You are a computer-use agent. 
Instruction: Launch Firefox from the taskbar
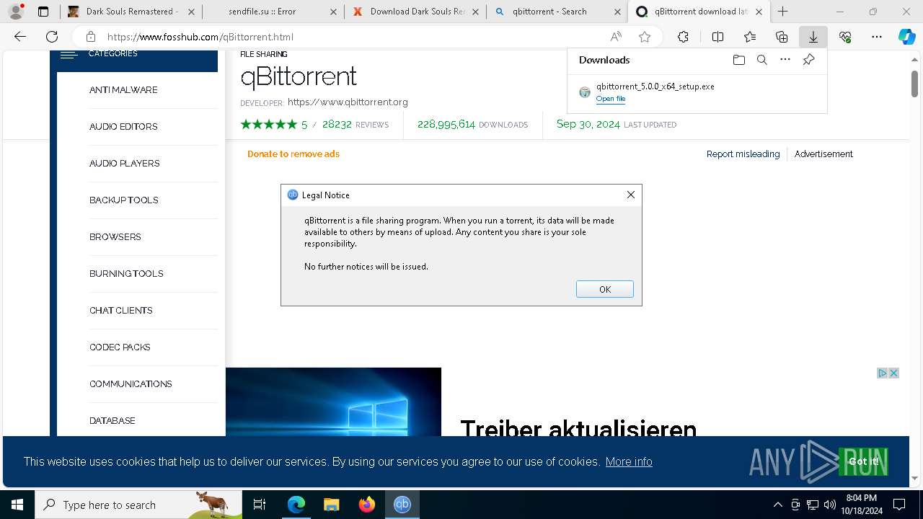[367, 505]
